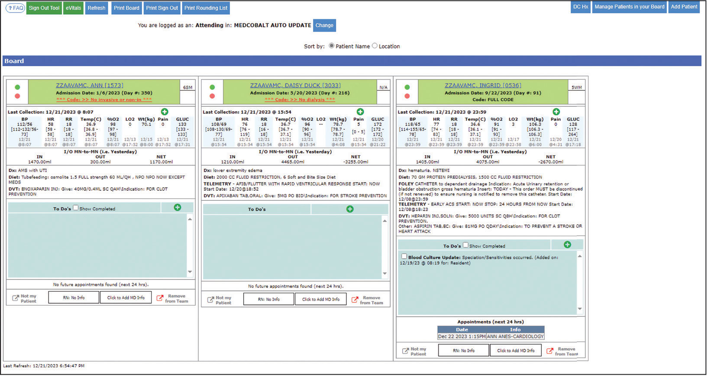Viewport: 711px width, 379px height.
Task: Add vitals for DAISY DUCK with green plus
Action: pos(360,112)
